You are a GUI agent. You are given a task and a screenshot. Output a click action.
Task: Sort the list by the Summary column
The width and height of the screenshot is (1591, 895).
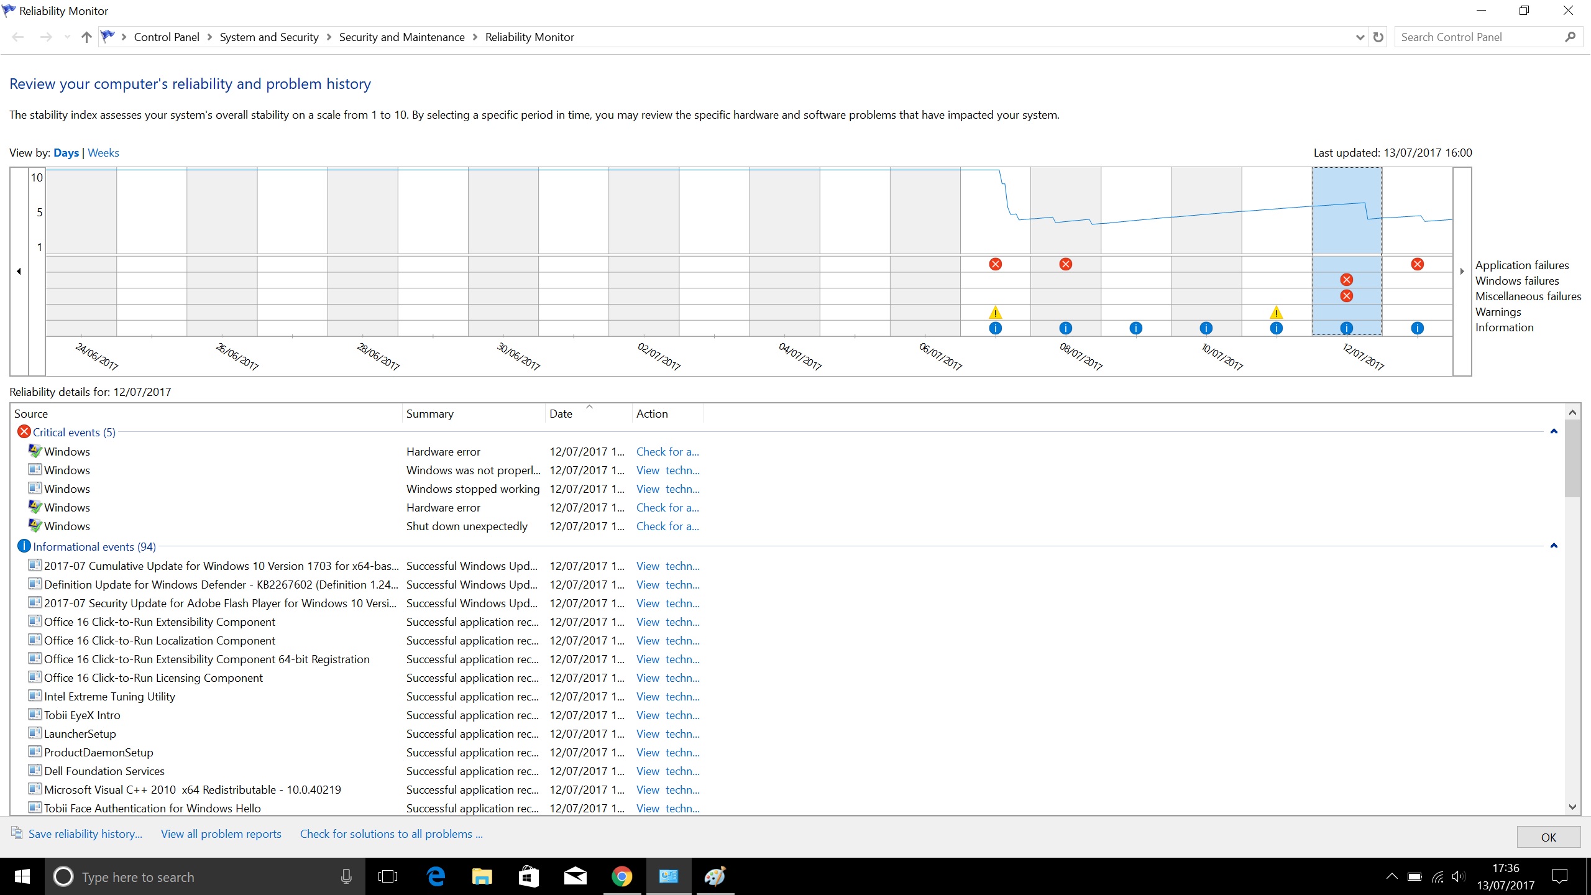[474, 414]
